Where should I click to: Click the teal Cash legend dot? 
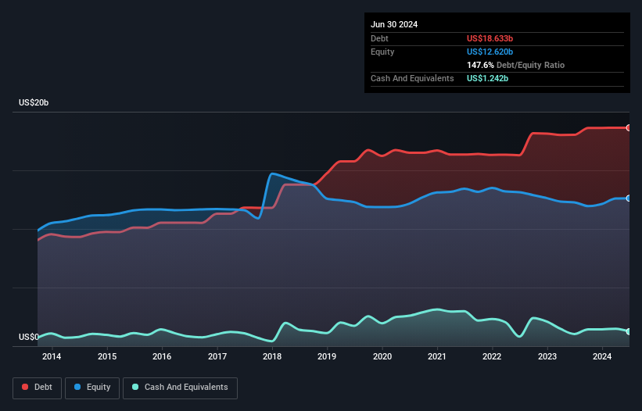[x=135, y=387]
